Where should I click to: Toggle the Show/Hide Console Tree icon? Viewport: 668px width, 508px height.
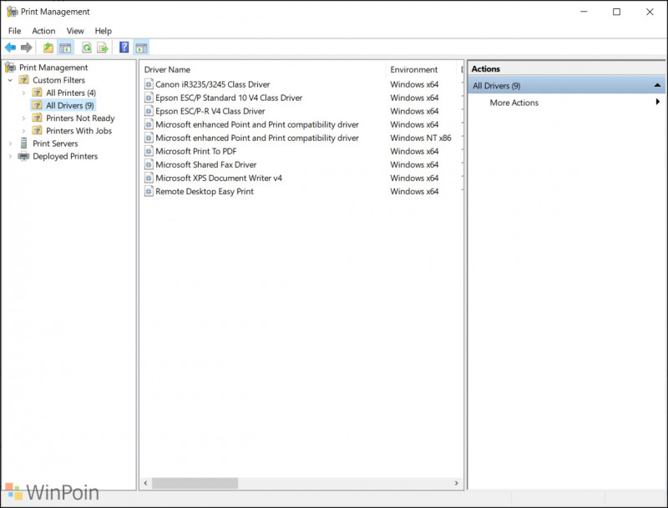(x=65, y=48)
